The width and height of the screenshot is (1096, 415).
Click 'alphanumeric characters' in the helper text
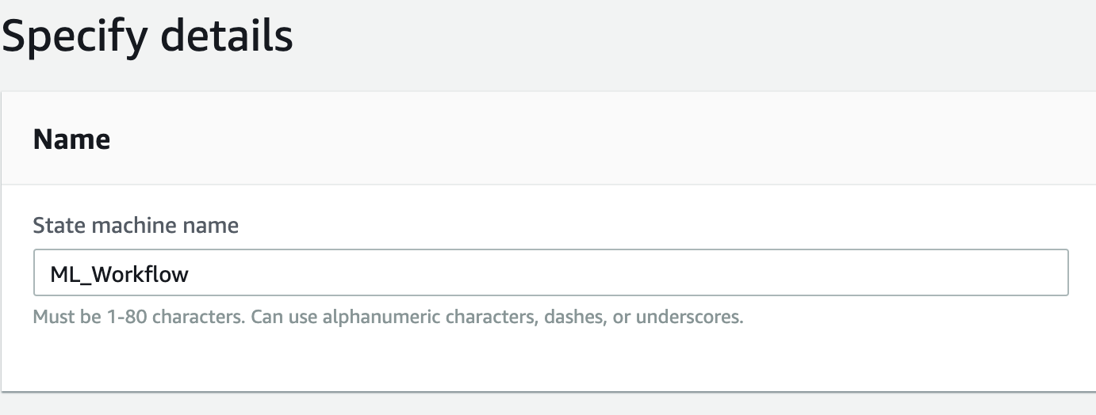click(433, 318)
